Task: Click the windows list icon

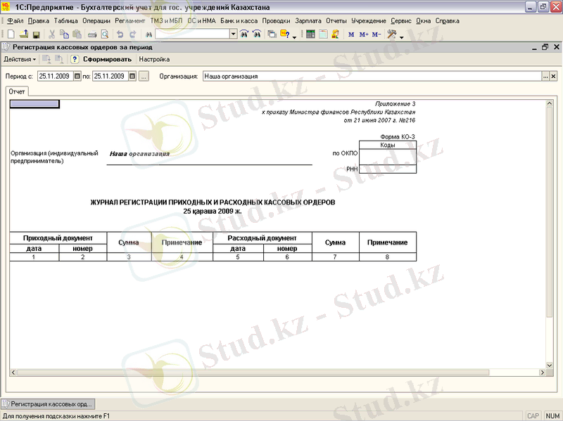Action: 272,34
